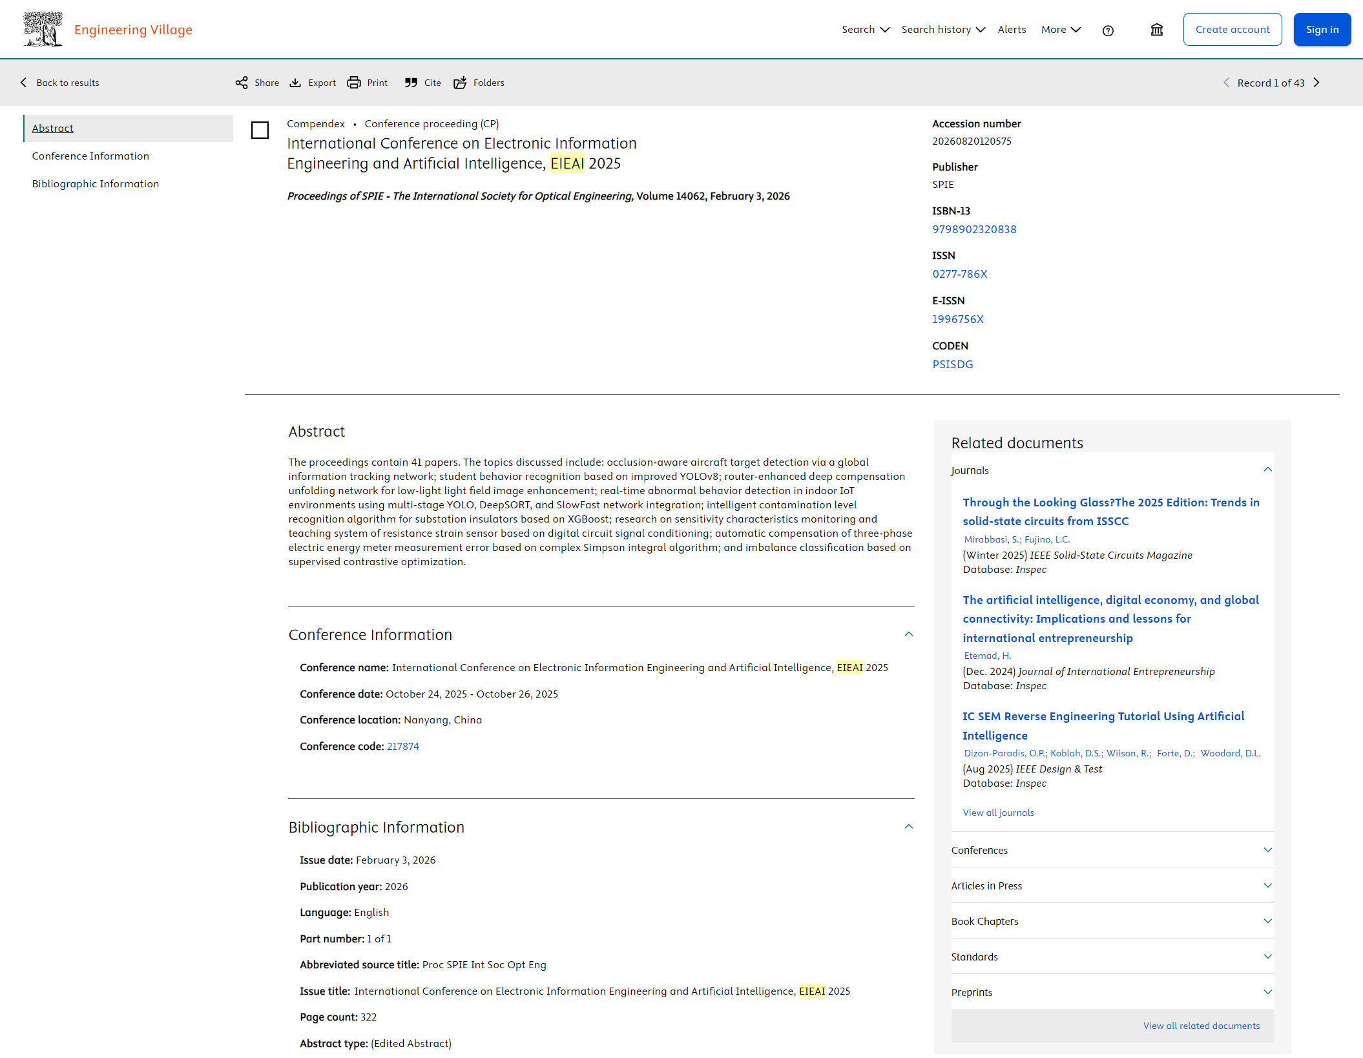Check the record selection checkbox

[260, 130]
